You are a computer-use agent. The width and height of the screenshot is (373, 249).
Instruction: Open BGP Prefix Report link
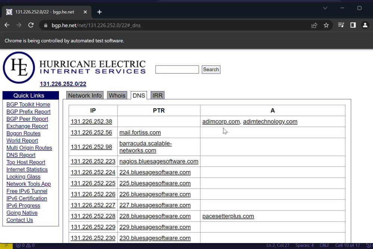29,112
